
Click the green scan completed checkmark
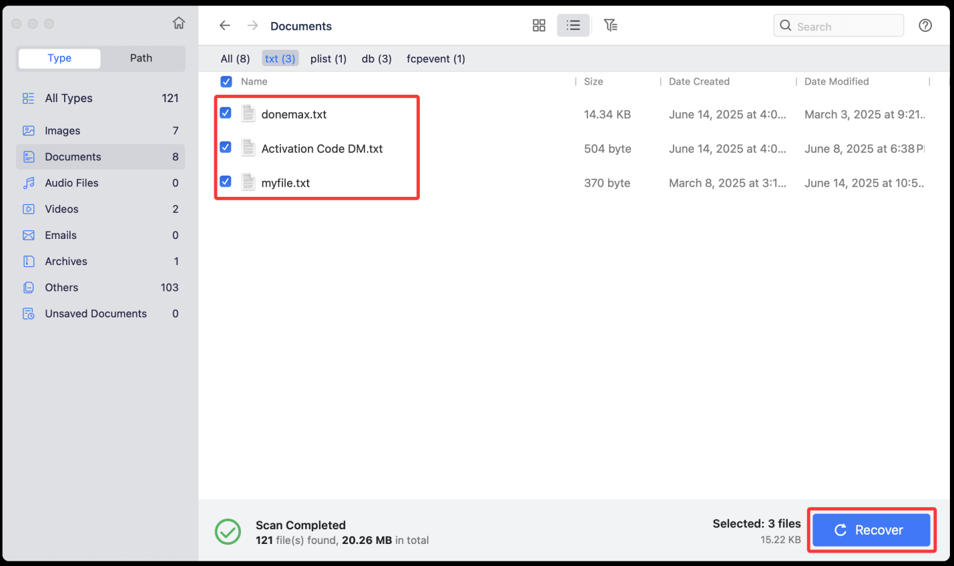coord(228,532)
